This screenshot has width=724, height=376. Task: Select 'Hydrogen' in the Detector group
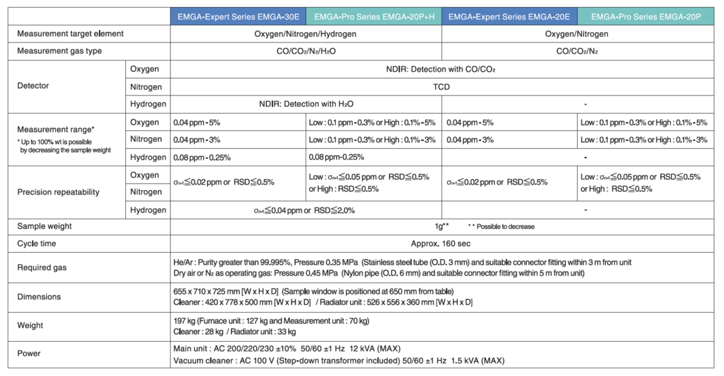tap(148, 104)
